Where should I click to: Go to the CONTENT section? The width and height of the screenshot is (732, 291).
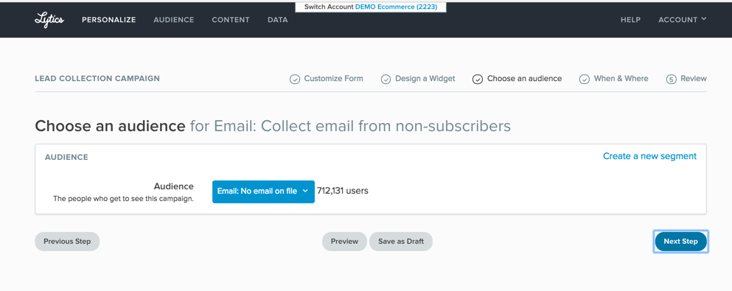(231, 20)
